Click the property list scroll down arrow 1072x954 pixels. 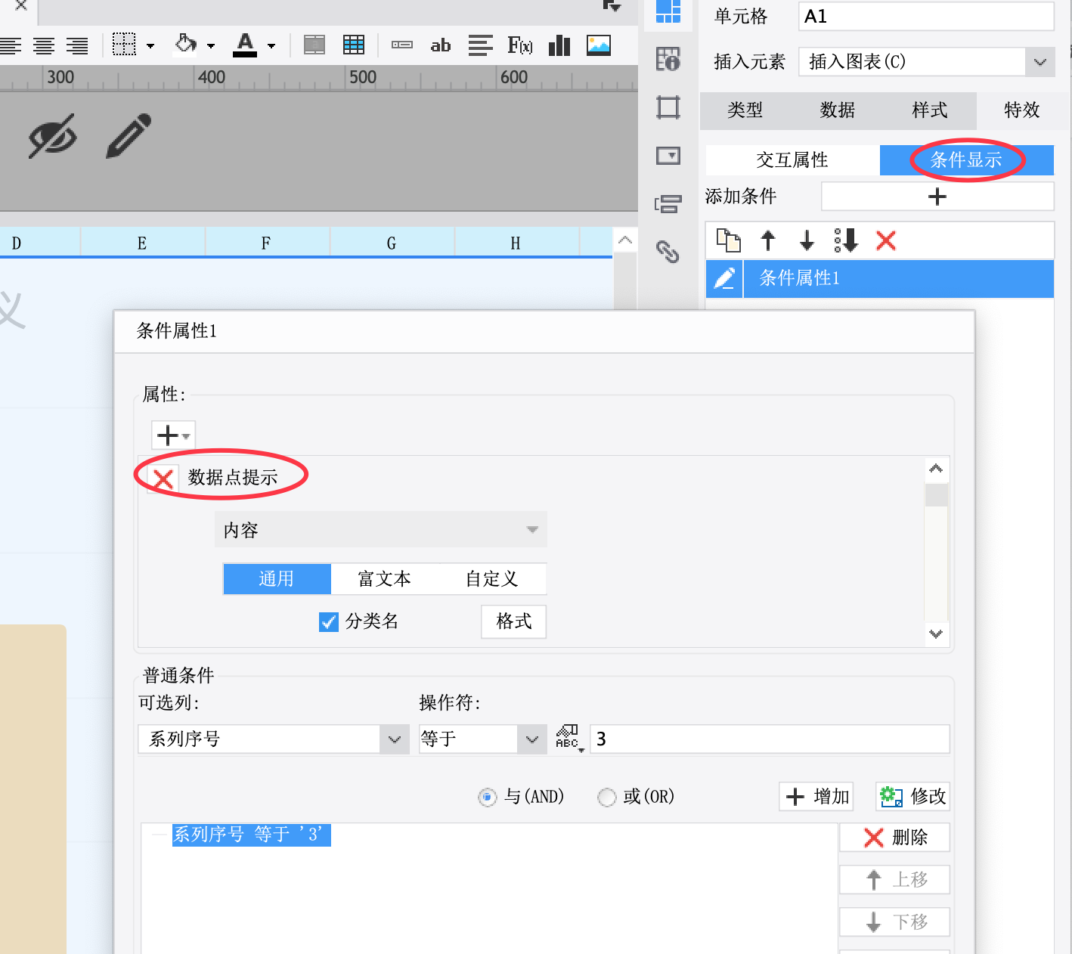click(x=936, y=634)
